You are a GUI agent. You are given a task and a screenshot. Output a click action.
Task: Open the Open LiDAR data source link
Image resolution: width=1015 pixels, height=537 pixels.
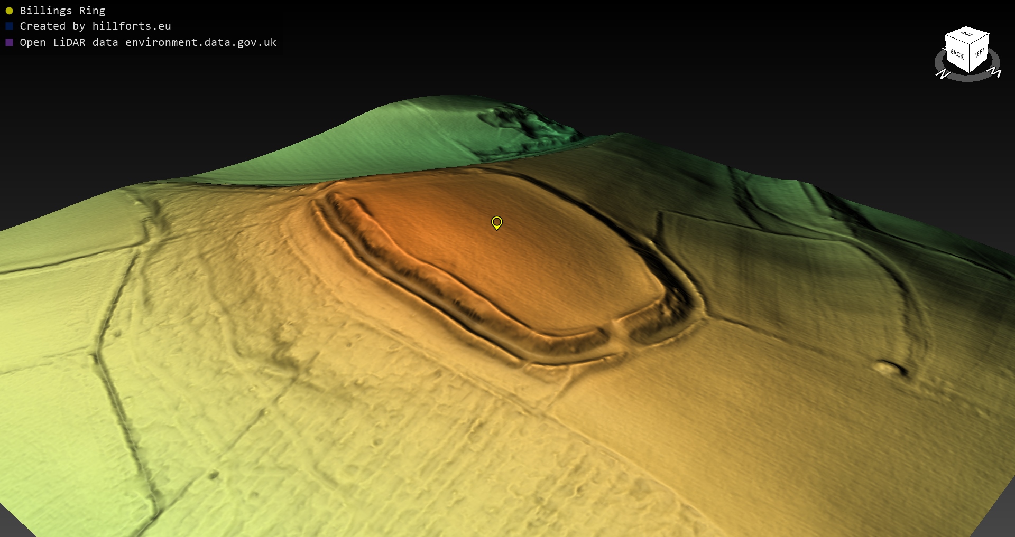(x=148, y=42)
